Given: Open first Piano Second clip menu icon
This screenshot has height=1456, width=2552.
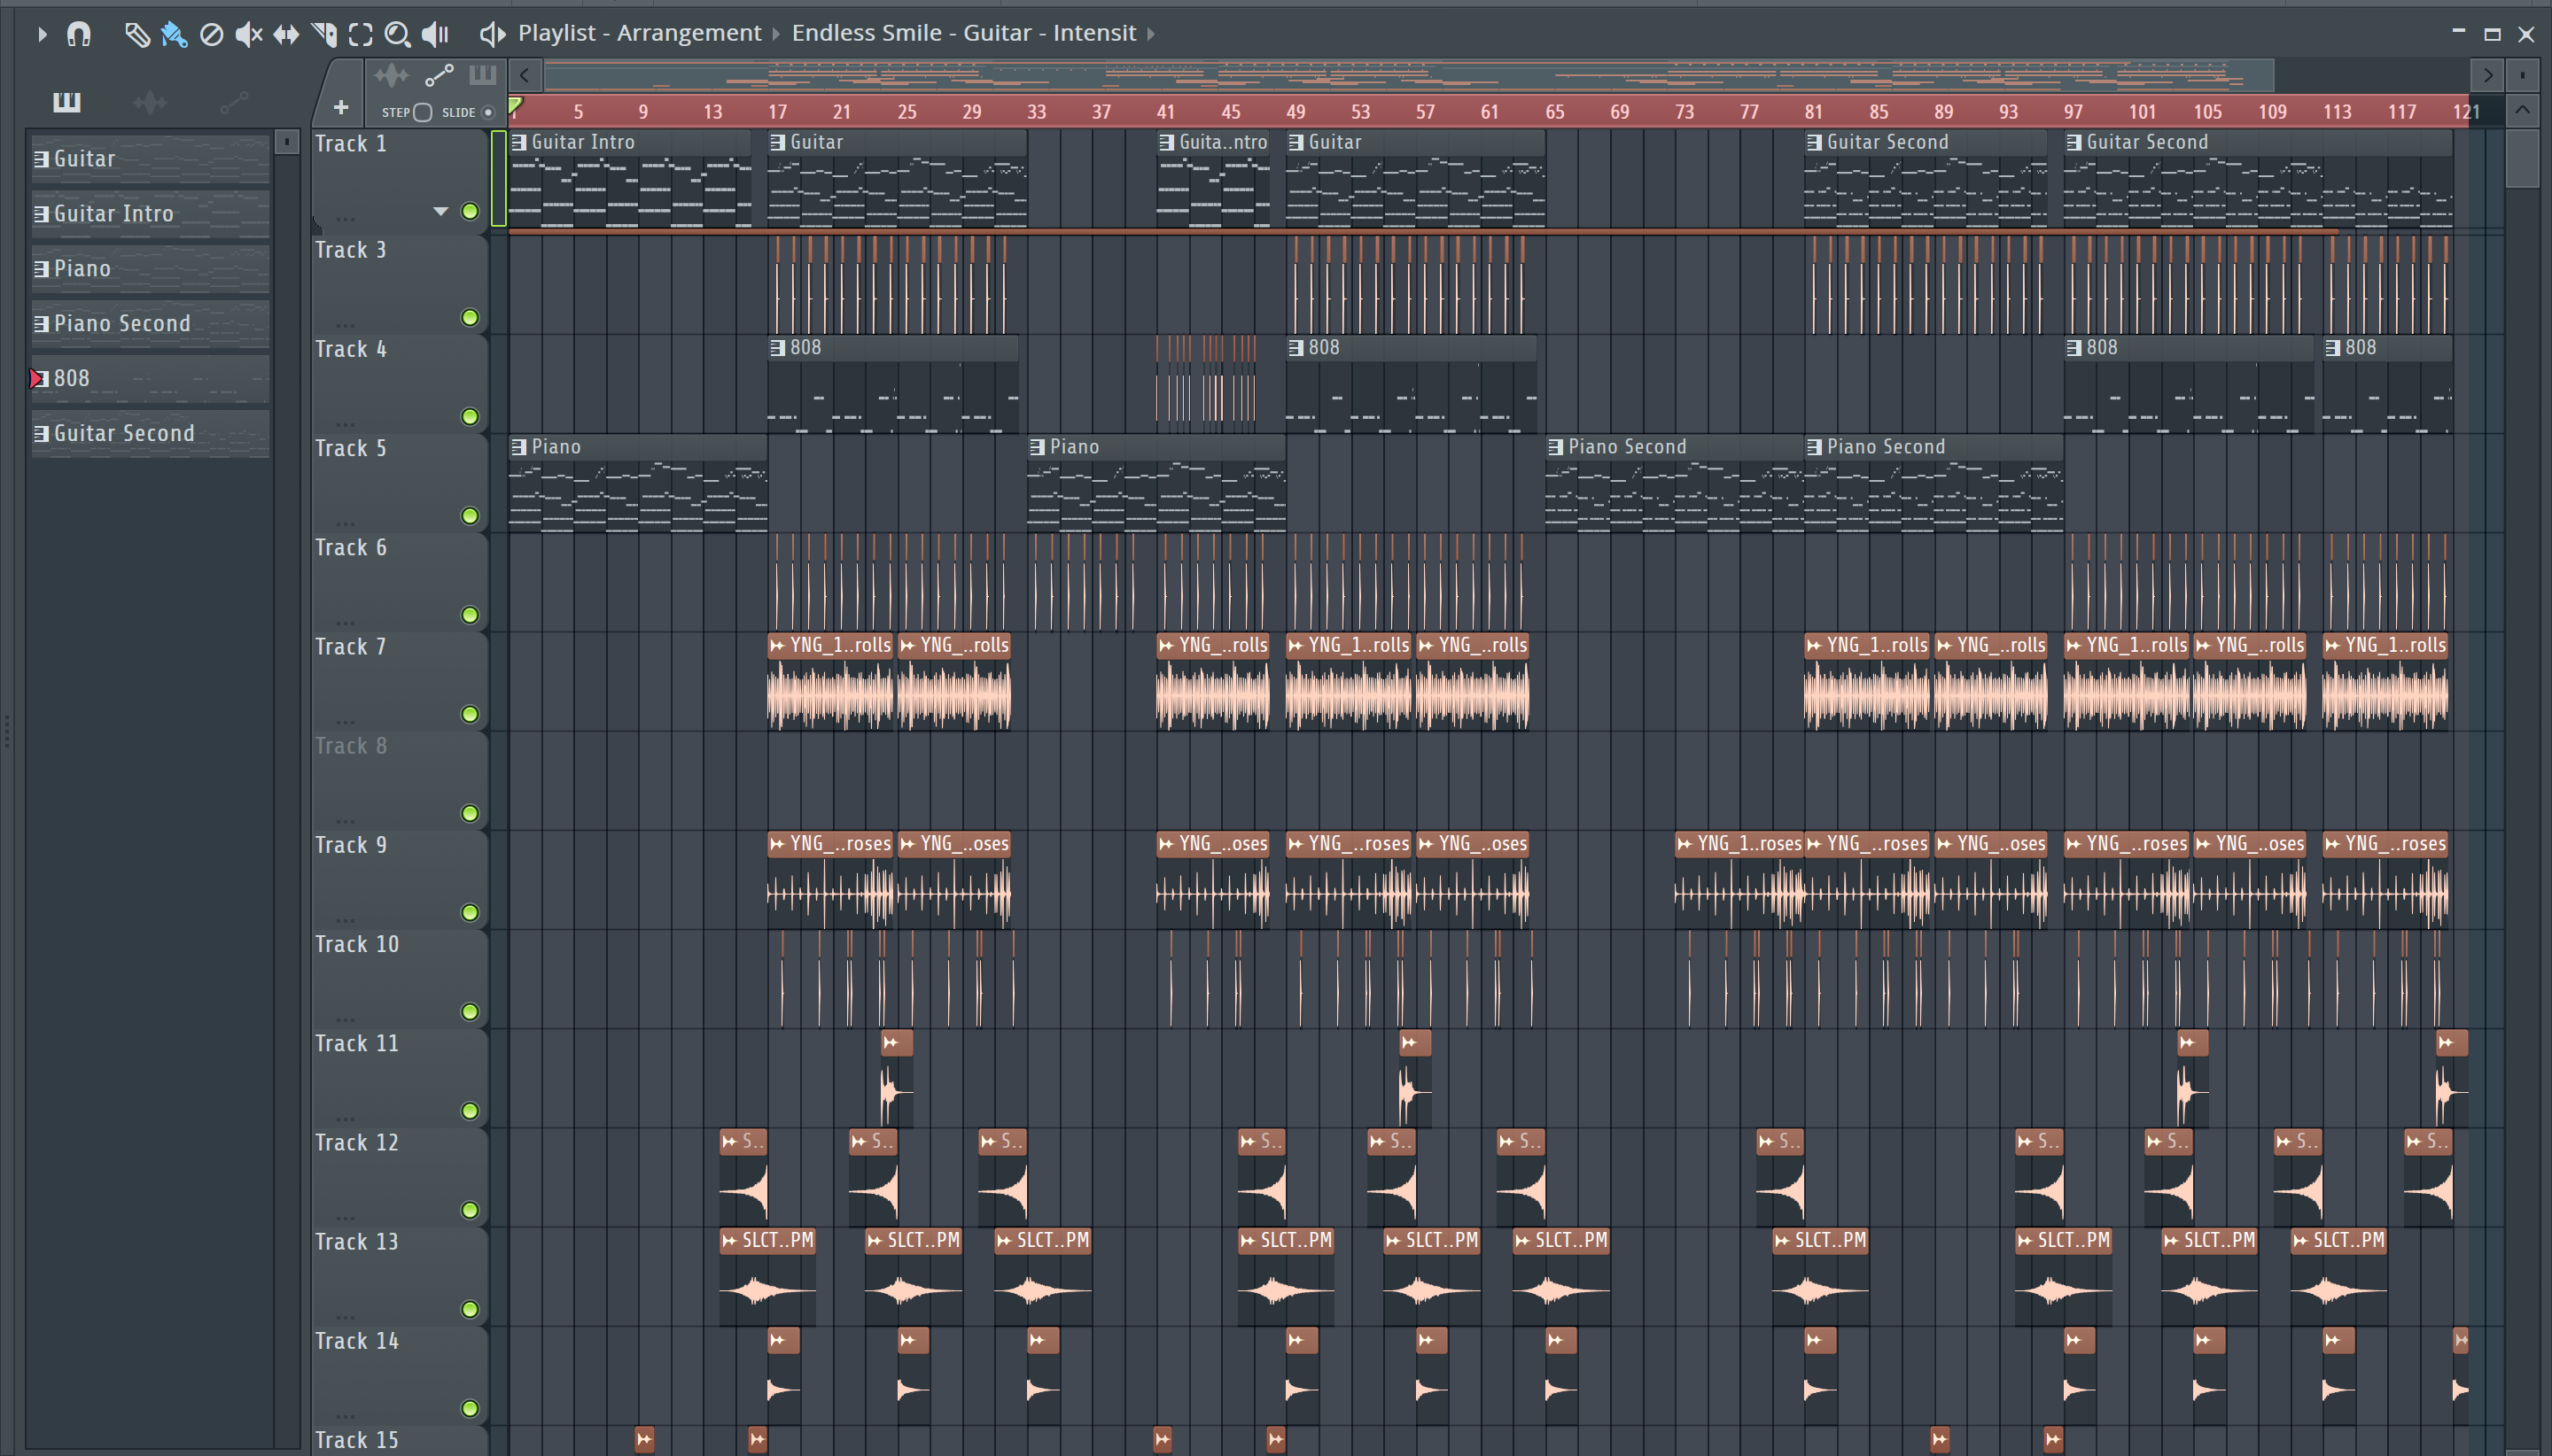Looking at the screenshot, I should [x=1556, y=447].
